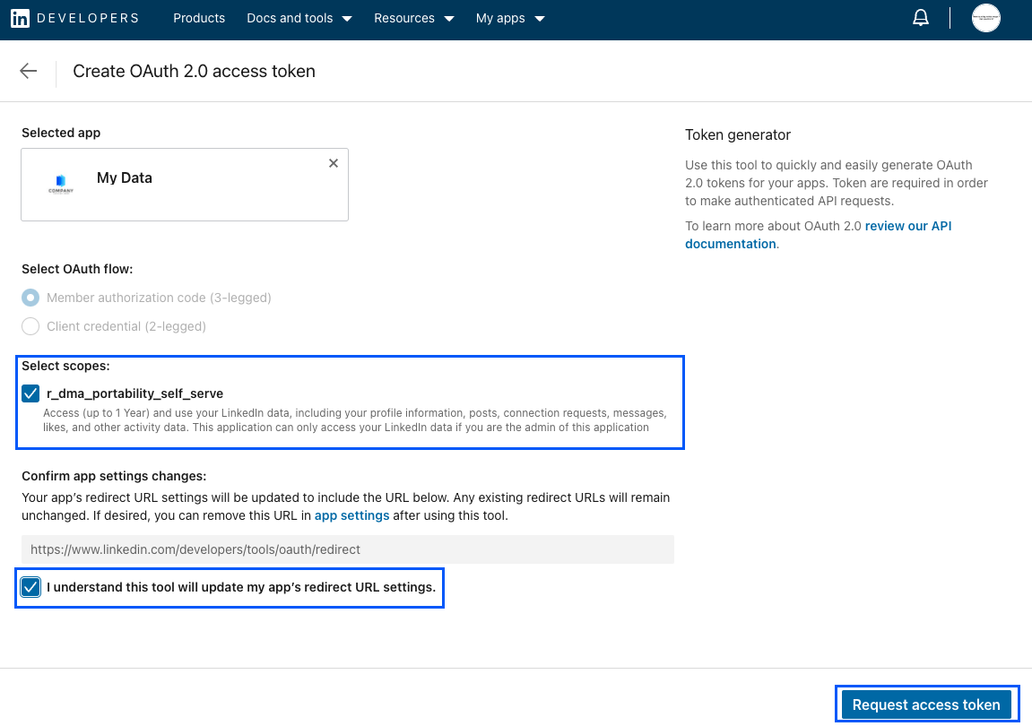Open the Products menu item
Image resolution: width=1032 pixels, height=726 pixels.
pos(199,19)
